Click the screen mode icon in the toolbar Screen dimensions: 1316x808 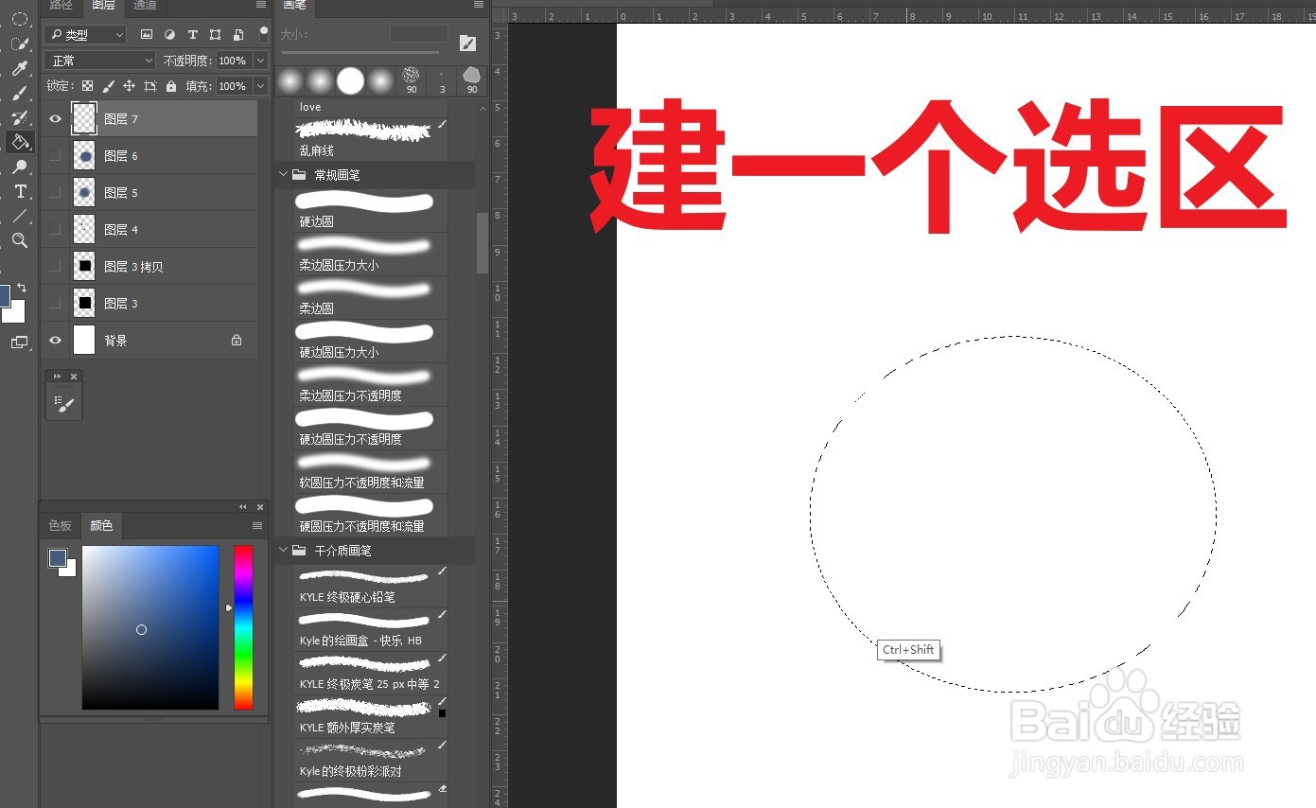coord(19,343)
